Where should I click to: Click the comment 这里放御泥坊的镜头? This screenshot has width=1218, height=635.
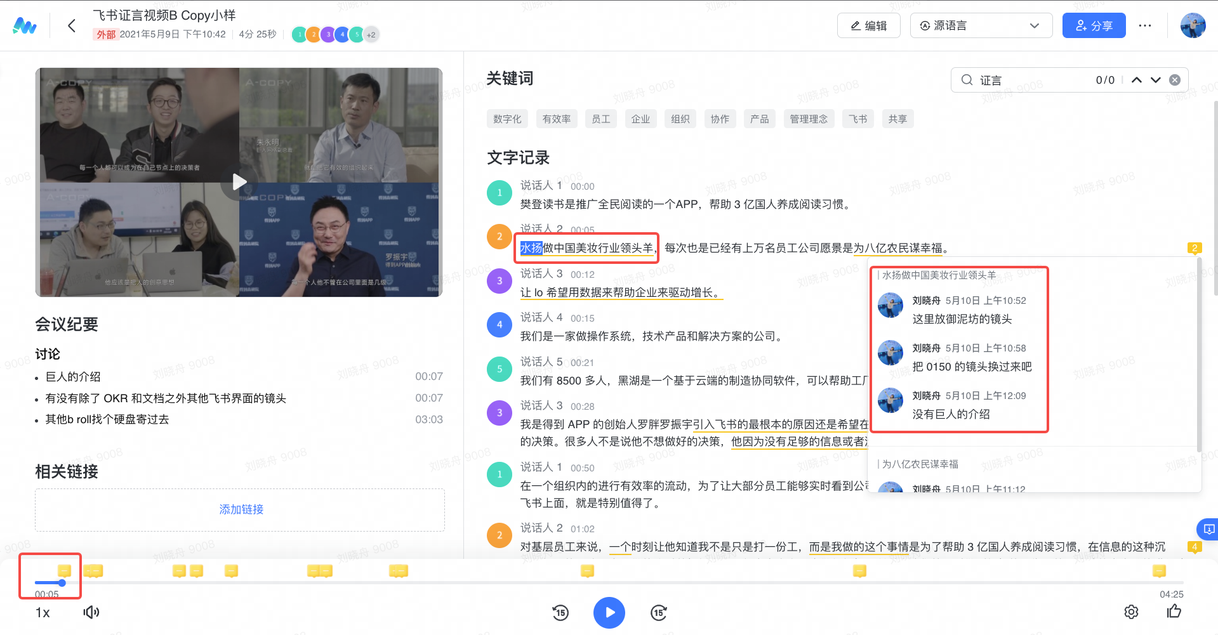coord(962,319)
